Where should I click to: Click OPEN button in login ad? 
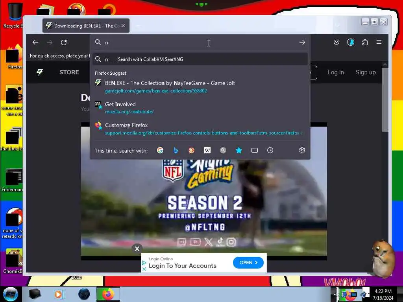(x=248, y=262)
